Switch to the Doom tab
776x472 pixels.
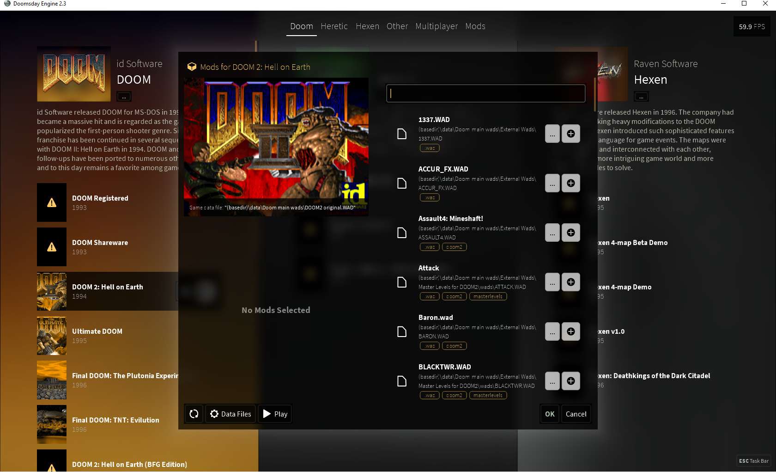[302, 26]
